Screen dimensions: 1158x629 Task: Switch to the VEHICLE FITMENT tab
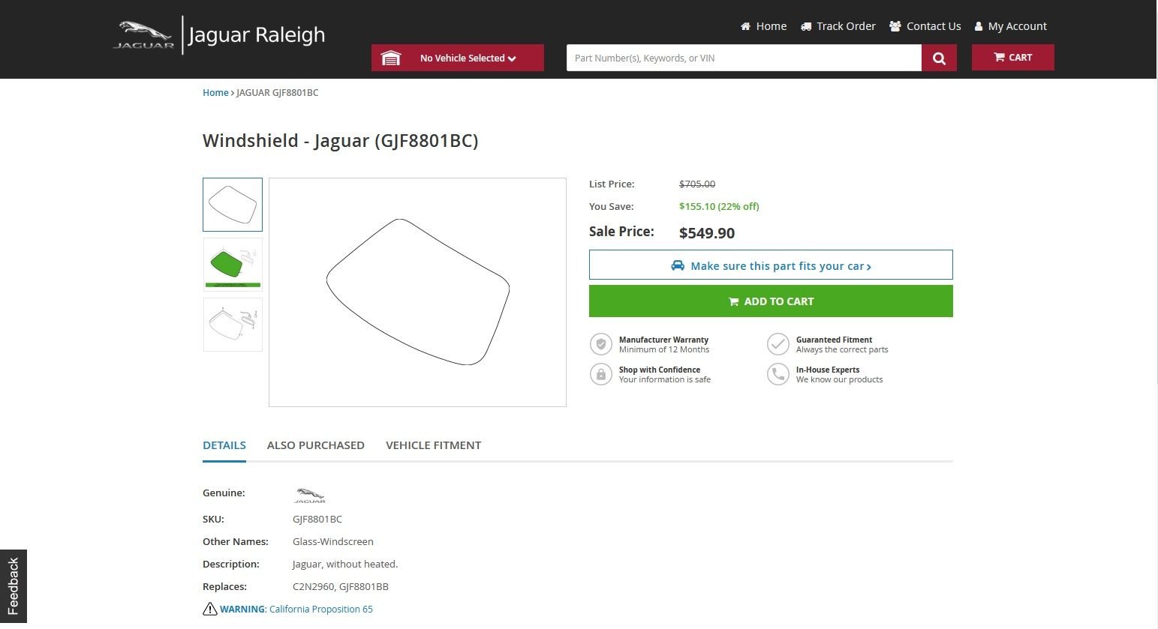pyautogui.click(x=433, y=445)
